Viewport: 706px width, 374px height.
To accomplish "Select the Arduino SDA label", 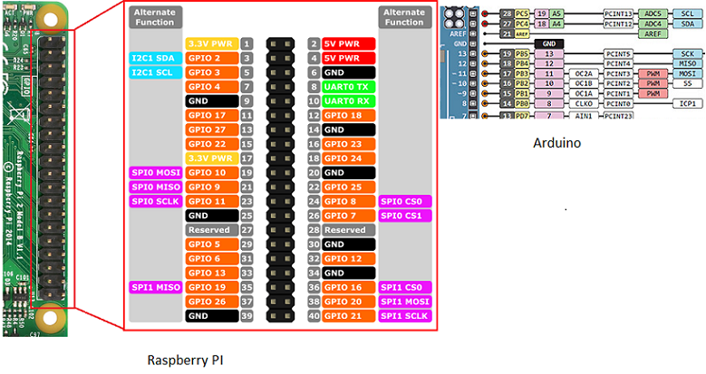I will coord(687,24).
